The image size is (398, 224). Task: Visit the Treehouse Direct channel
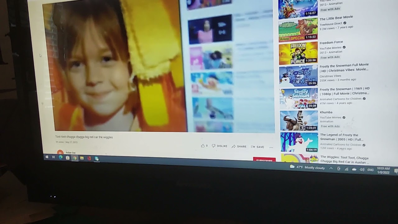[331, 23]
